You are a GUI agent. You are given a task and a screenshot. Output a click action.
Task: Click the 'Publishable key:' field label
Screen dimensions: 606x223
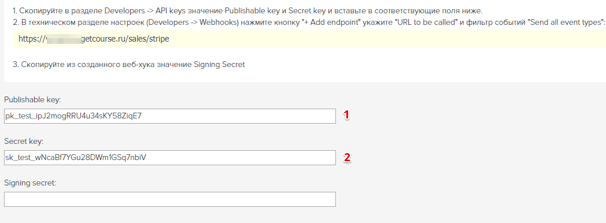33,100
